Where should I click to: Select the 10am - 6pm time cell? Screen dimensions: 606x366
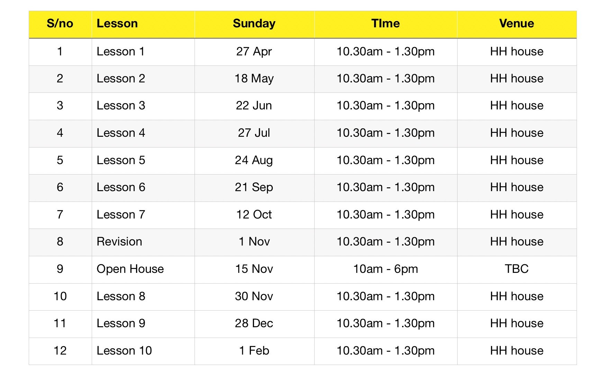[x=385, y=269]
